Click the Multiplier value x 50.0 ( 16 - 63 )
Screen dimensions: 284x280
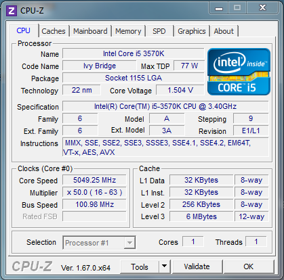point(94,192)
